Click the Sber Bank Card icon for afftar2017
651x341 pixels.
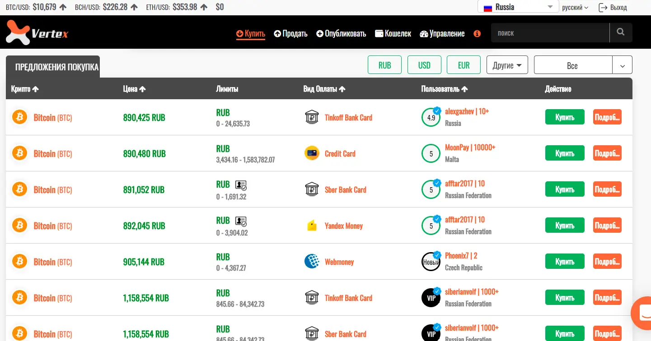point(312,189)
